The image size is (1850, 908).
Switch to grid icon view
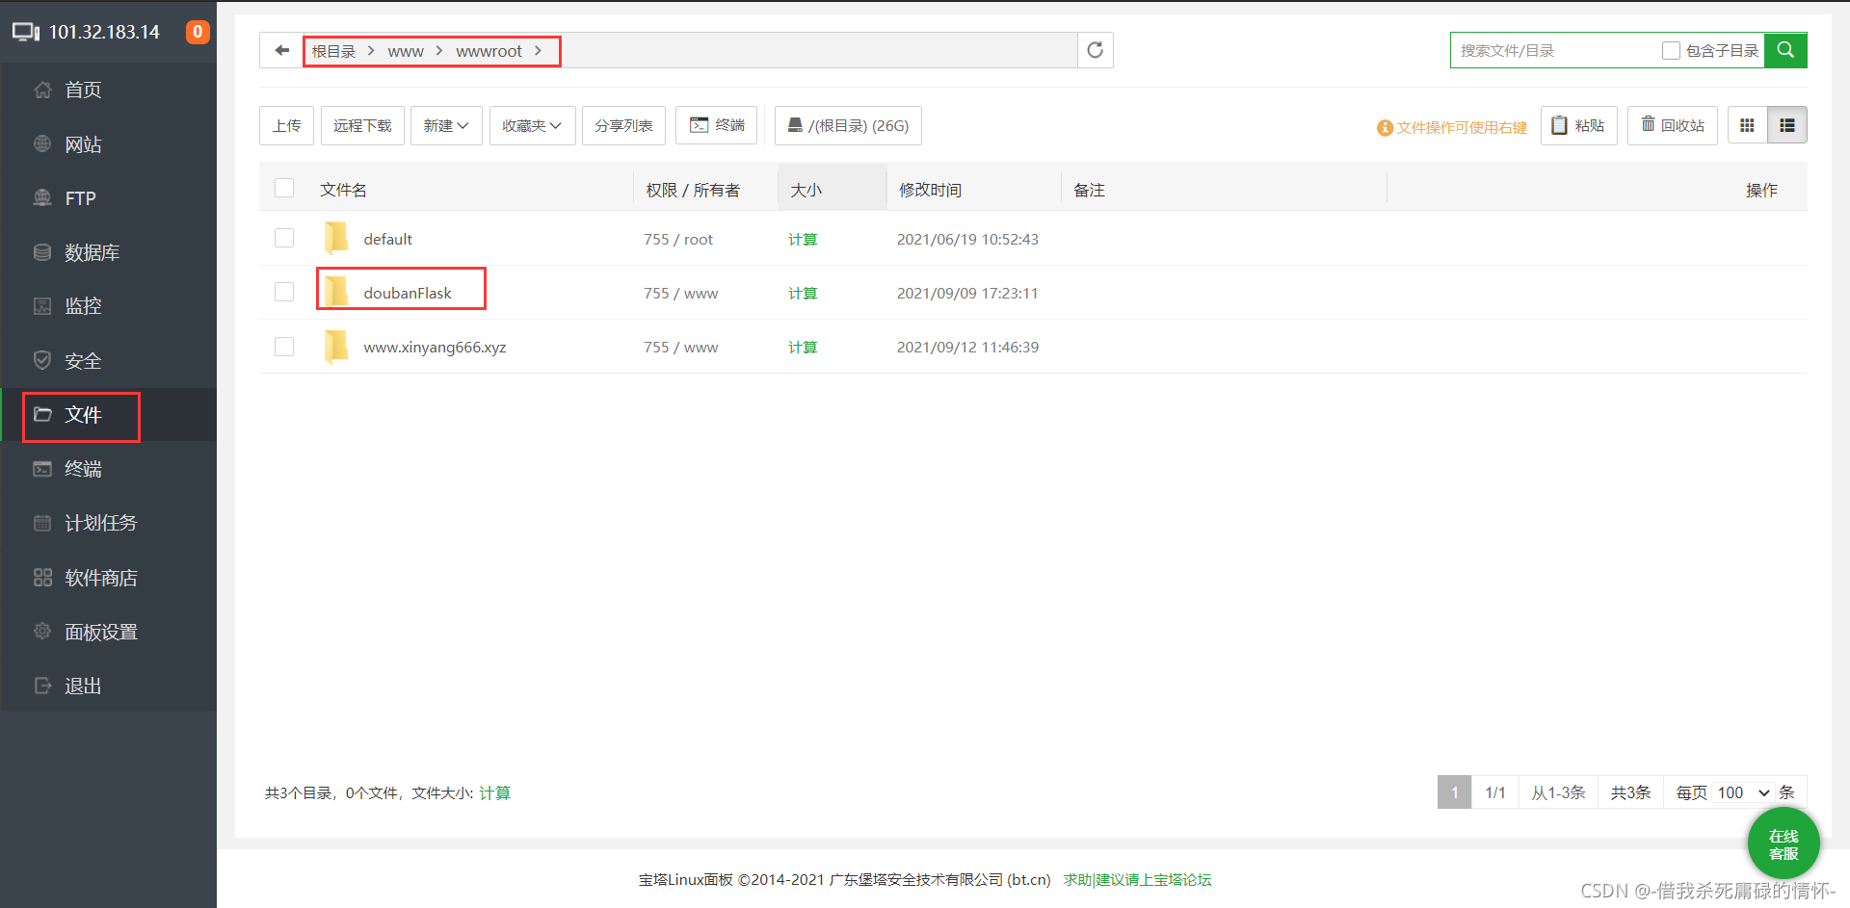(x=1747, y=125)
